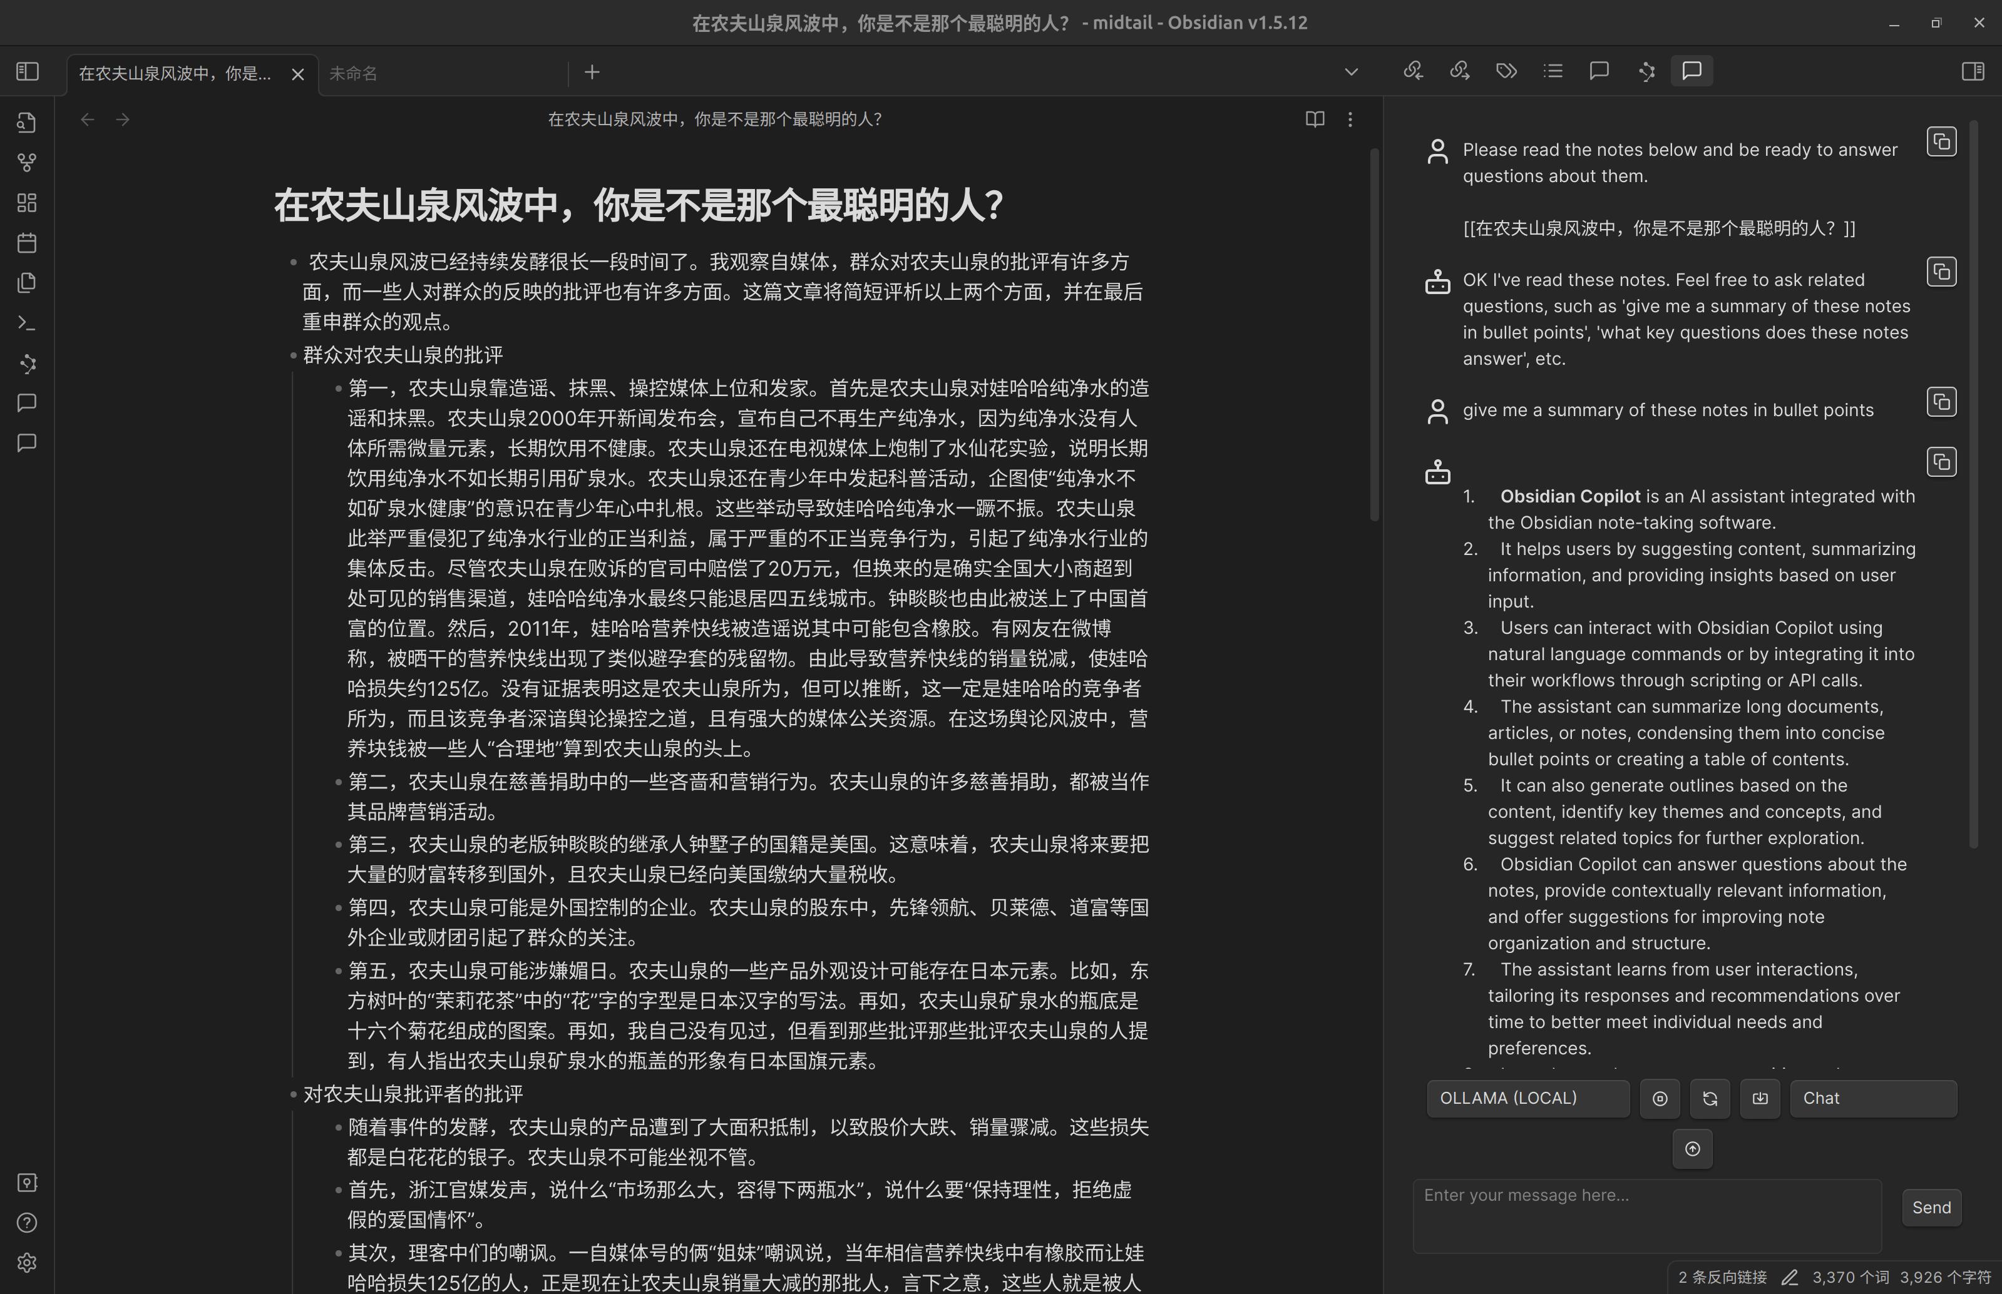This screenshot has height=1294, width=2002.
Task: Open quick switcher file-search icon in ribbon
Action: pyautogui.click(x=27, y=123)
